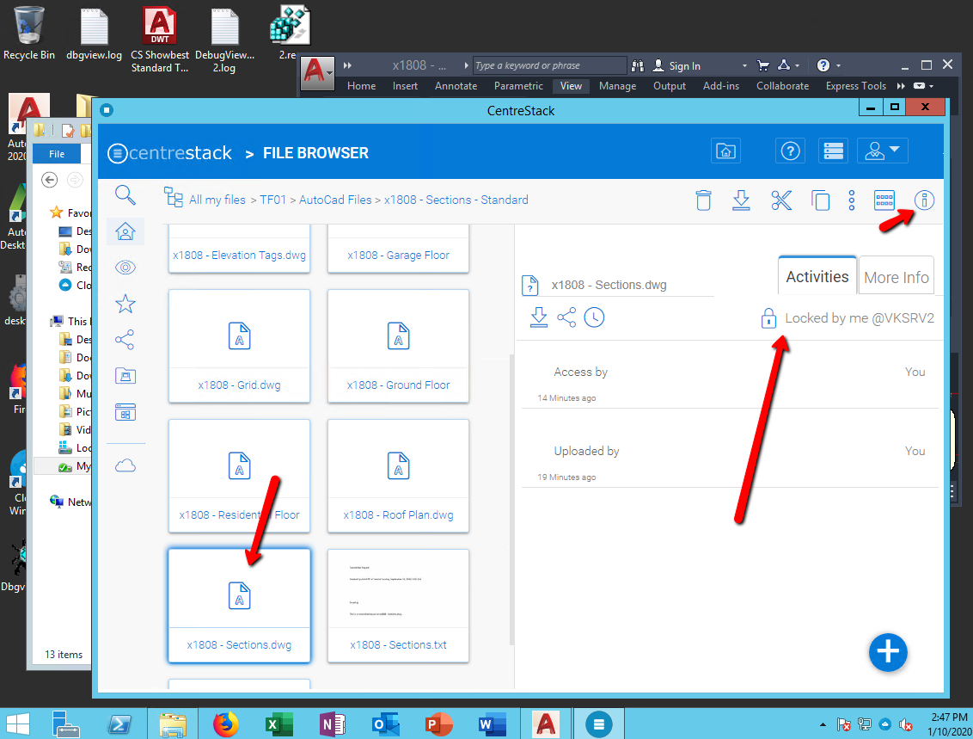Delete the selected file with trash icon
The image size is (973, 739).
[x=703, y=200]
